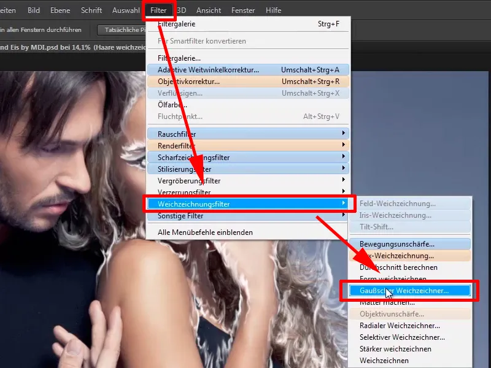The width and height of the screenshot is (491, 368).
Task: Open the Ansicht menu
Action: 209,10
